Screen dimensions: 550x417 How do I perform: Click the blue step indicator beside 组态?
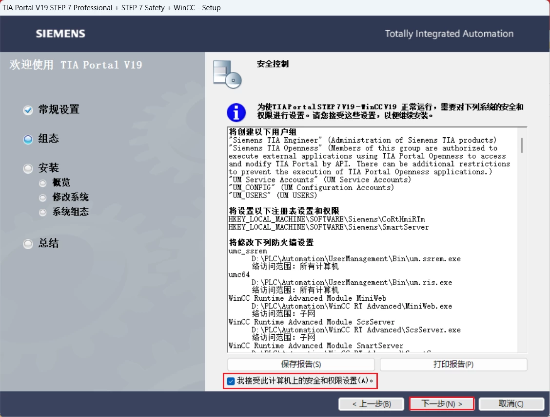pos(28,139)
